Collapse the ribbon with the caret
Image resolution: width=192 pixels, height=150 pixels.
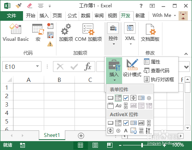pyautogui.click(x=186, y=54)
